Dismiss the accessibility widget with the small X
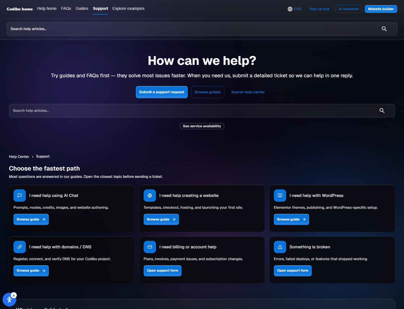This screenshot has width=404, height=309. click(14, 296)
